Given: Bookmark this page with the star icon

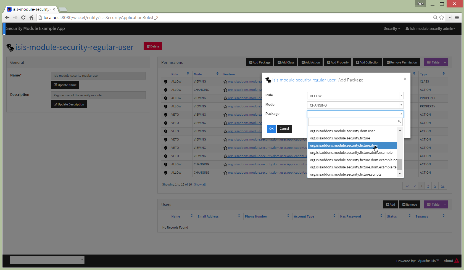Looking at the screenshot, I should (x=442, y=17).
